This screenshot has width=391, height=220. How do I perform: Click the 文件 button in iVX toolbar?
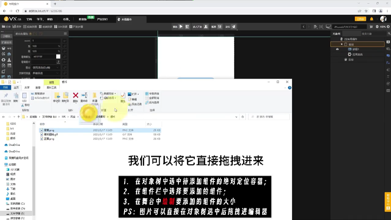pos(6,27)
